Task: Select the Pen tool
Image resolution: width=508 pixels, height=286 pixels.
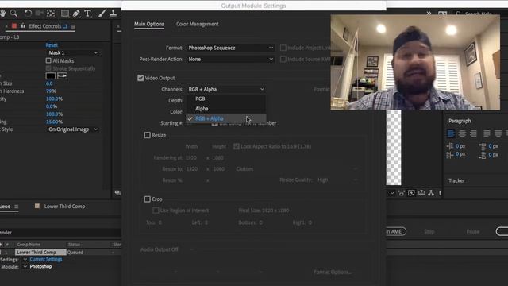Action: point(76,14)
